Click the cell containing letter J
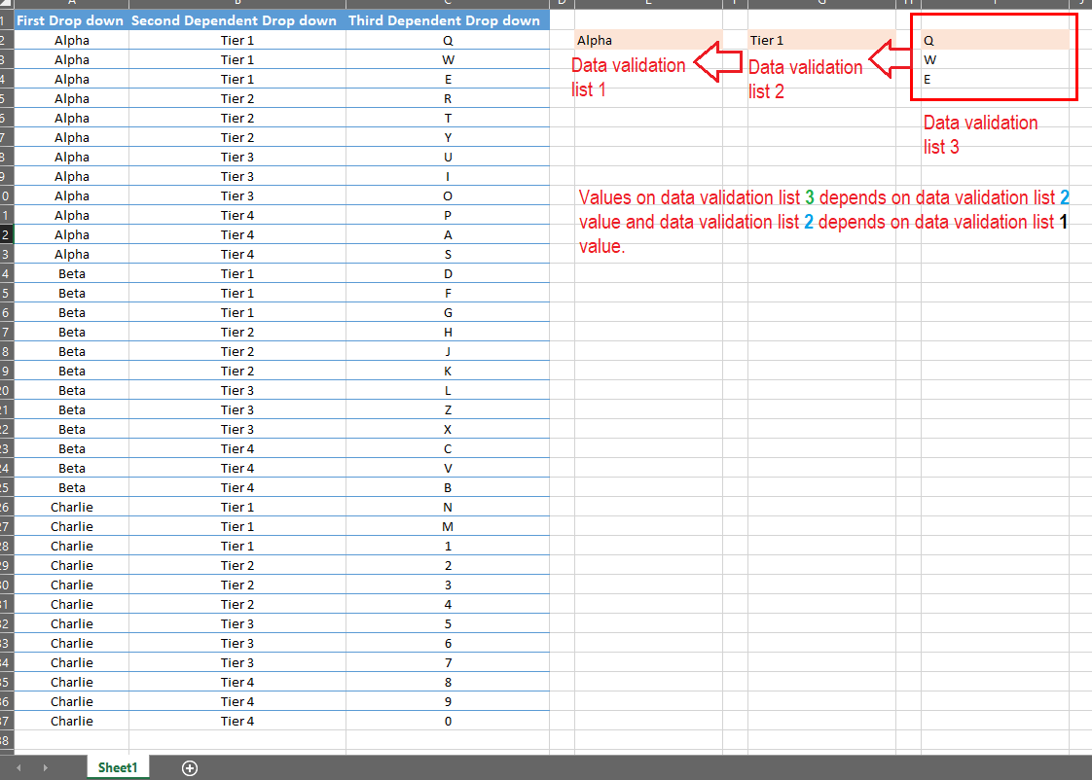Viewport: 1092px width, 780px height. tap(448, 352)
